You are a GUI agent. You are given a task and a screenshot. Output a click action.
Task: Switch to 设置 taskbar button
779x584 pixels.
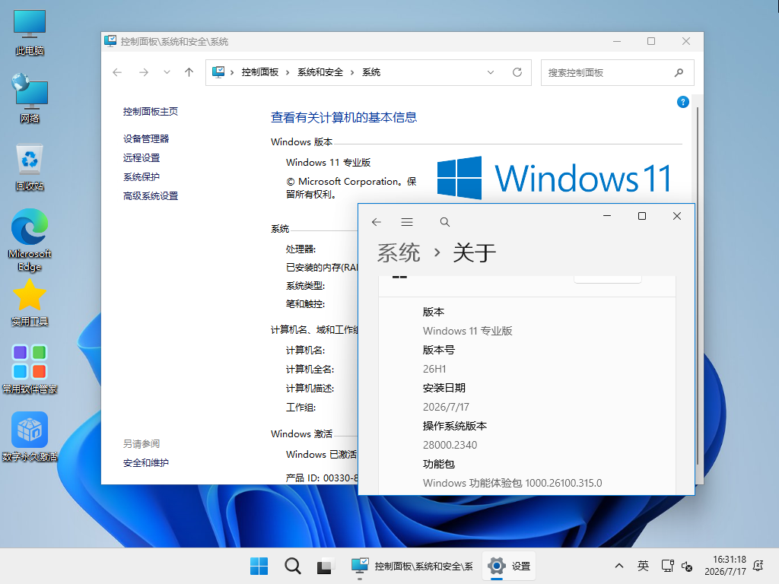509,566
